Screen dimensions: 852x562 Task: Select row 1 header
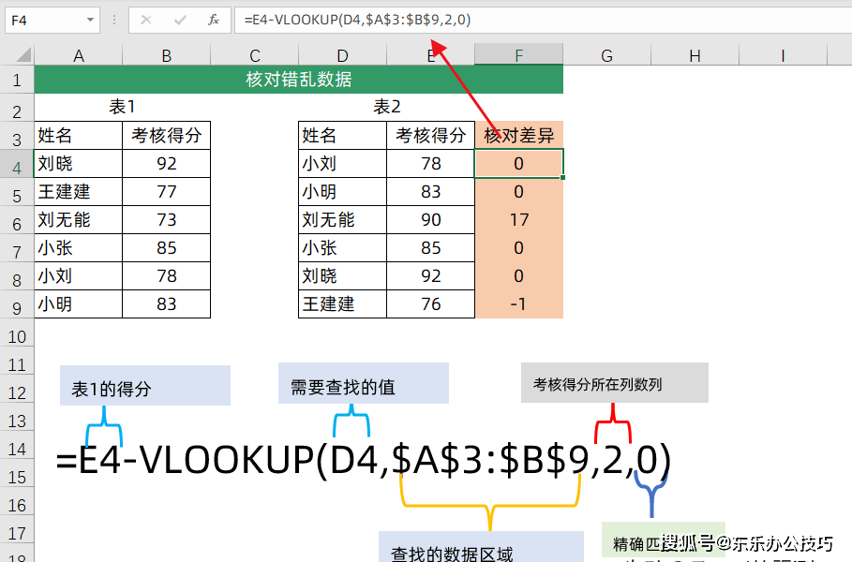pos(17,80)
